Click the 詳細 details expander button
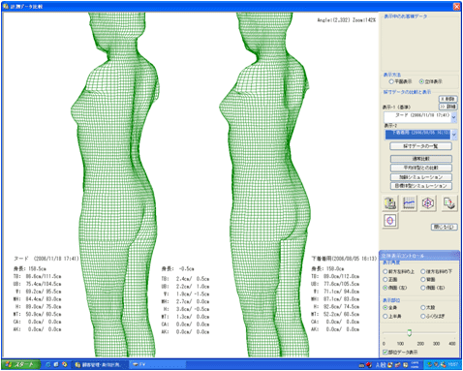Image resolution: width=463 pixels, height=371 pixels. (448, 107)
